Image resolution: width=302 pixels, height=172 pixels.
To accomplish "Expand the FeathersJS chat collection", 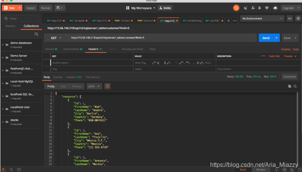I will click(x=3, y=70).
